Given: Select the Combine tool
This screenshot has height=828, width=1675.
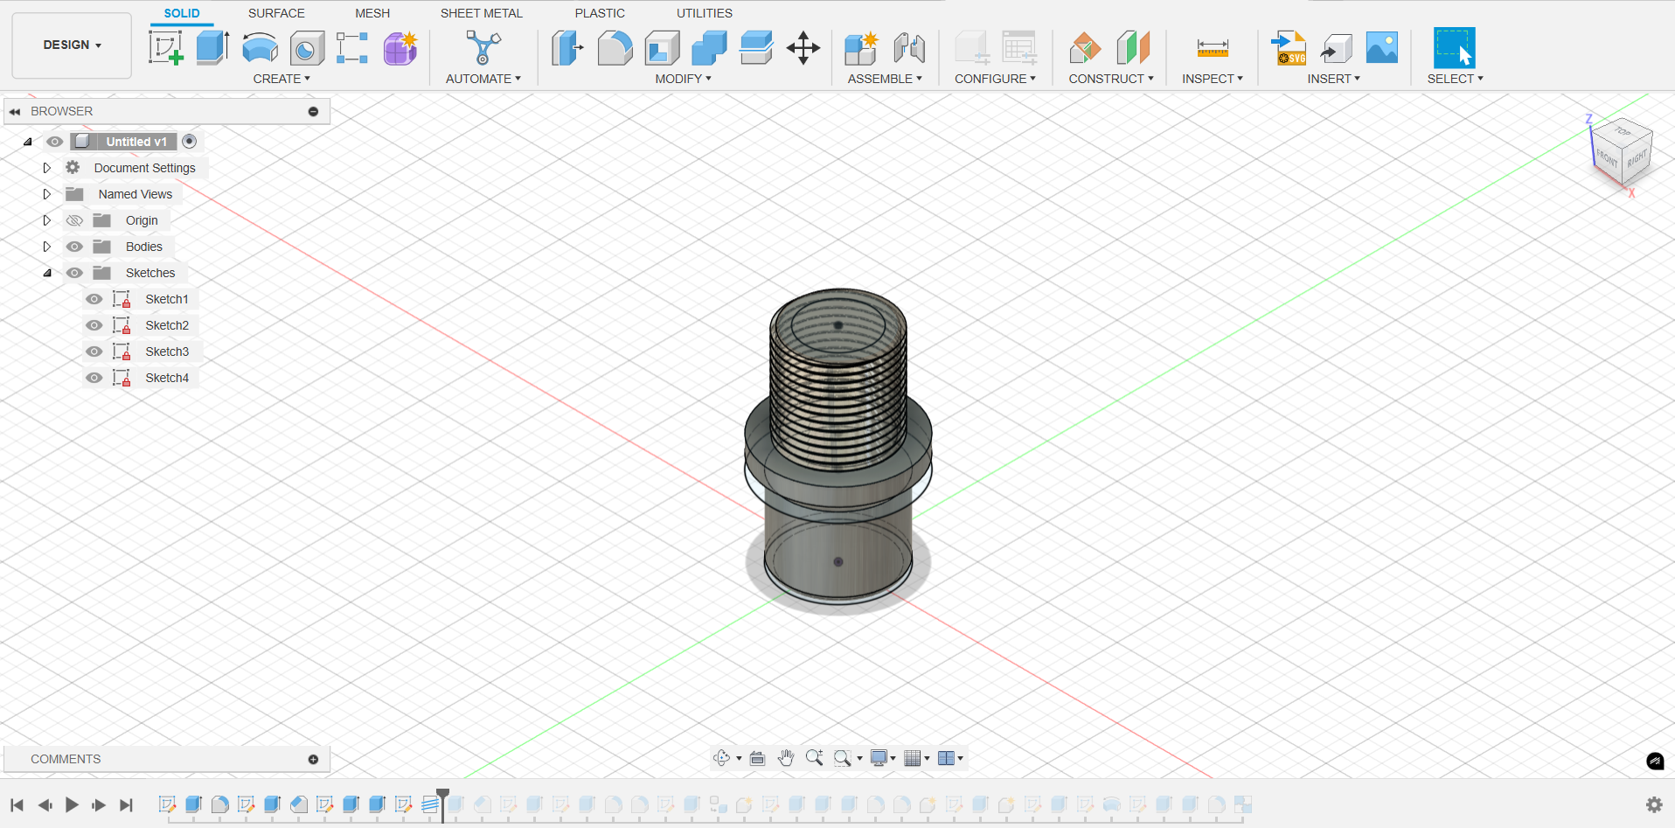Looking at the screenshot, I should (709, 47).
